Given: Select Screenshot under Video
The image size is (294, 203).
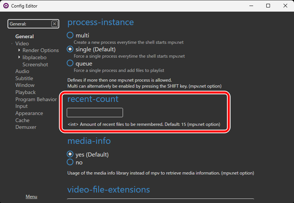Looking at the screenshot, I should coord(35,64).
